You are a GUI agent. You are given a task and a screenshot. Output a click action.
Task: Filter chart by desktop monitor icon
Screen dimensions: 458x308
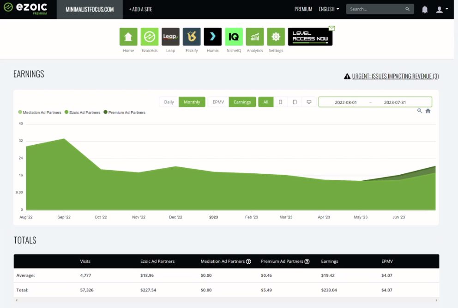(x=309, y=102)
